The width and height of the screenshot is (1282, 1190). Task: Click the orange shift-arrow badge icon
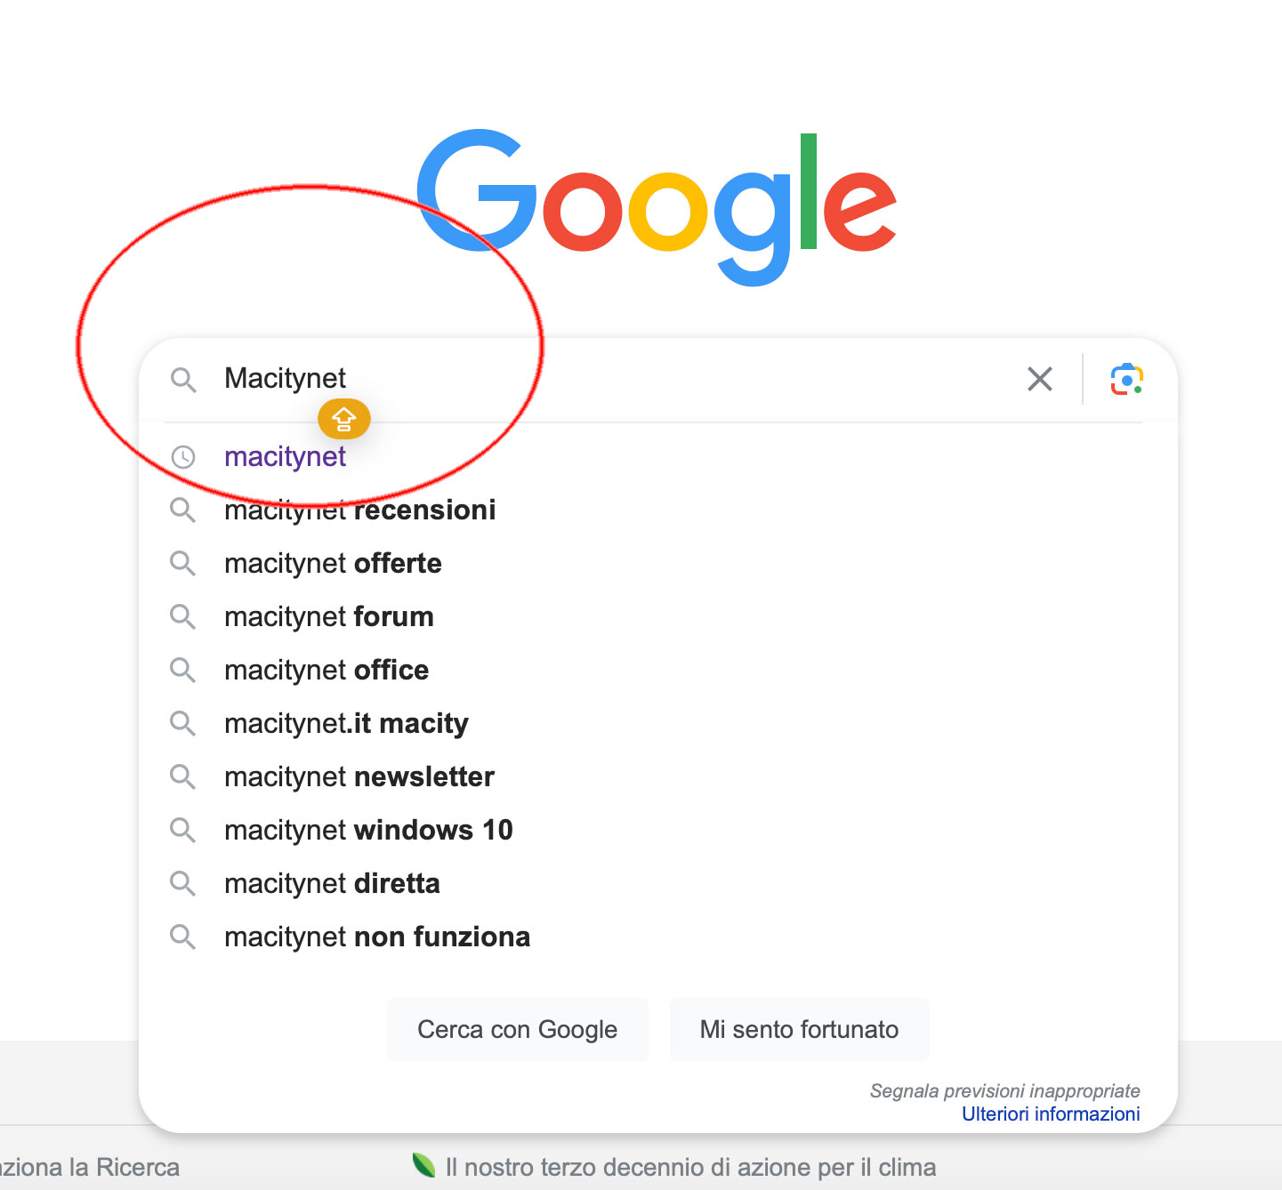(344, 418)
